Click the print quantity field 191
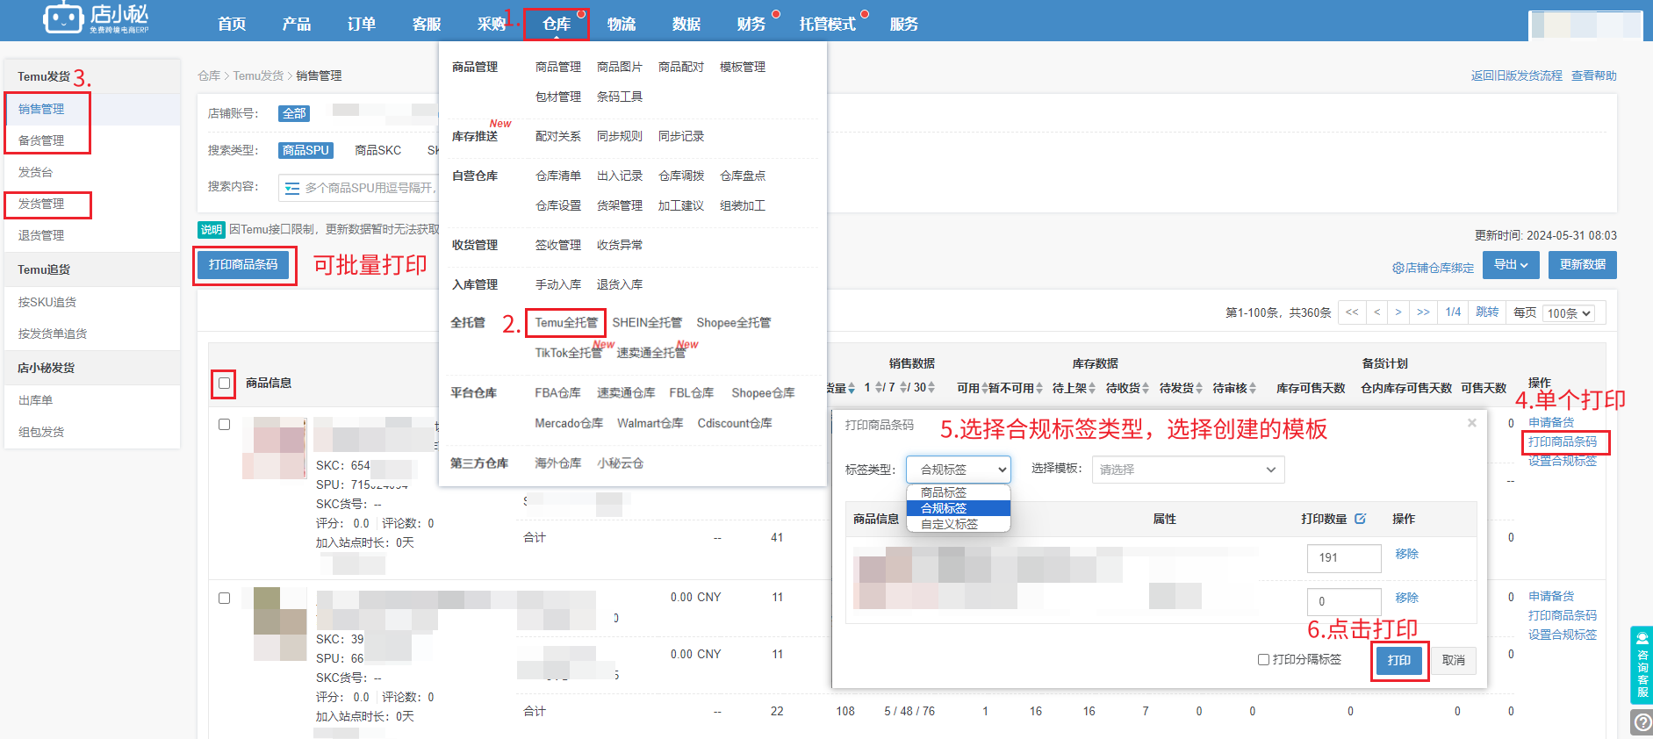 click(x=1344, y=557)
